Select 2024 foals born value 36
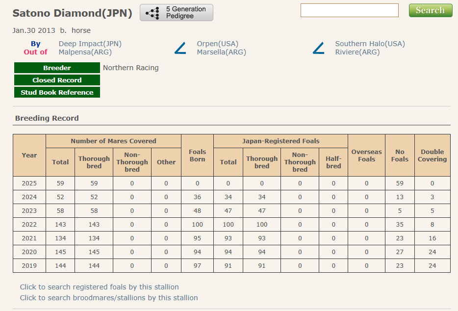The image size is (458, 311). 198,197
